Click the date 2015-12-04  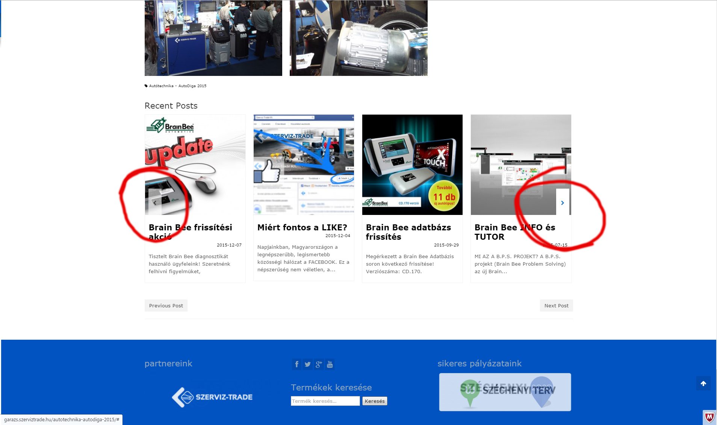tap(338, 236)
